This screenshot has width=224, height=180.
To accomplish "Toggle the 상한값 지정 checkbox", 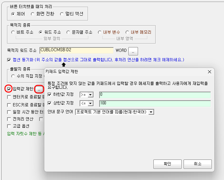I will click(49, 103).
